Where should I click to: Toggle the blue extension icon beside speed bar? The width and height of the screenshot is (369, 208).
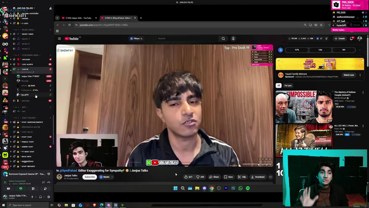(280, 50)
